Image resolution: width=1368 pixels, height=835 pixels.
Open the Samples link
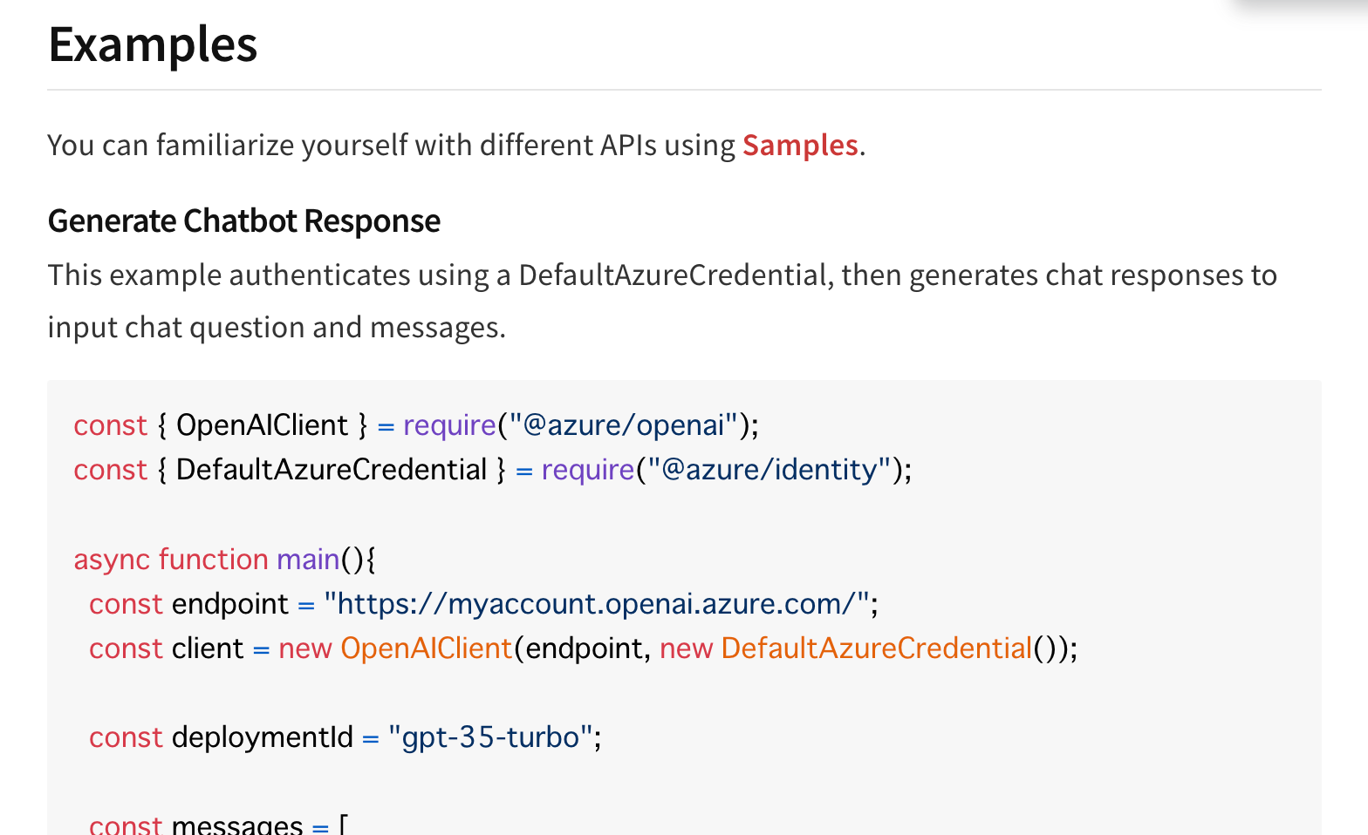tap(800, 145)
